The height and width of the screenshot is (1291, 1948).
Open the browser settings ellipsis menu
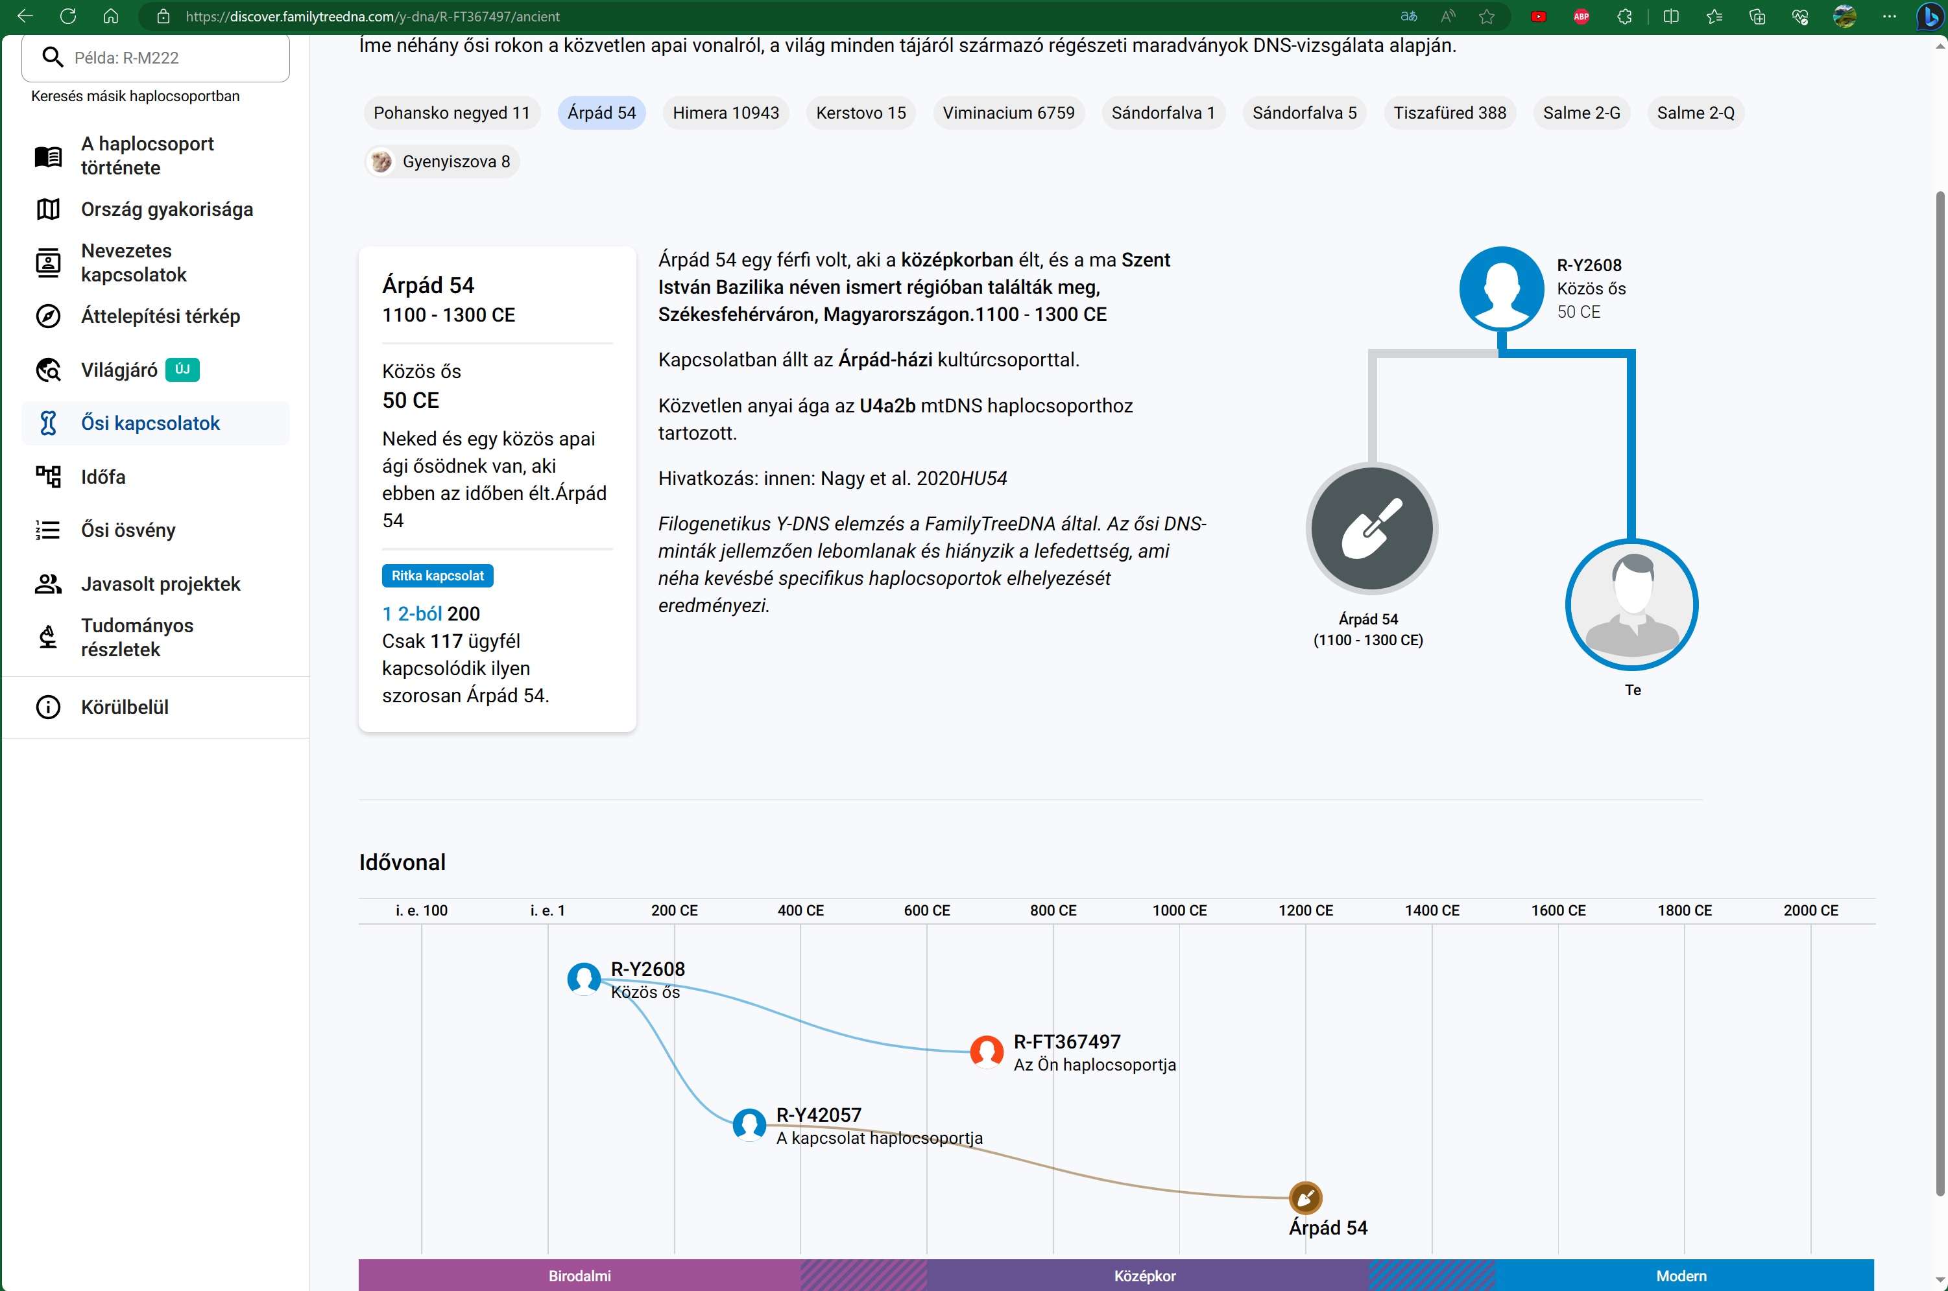pyautogui.click(x=1890, y=16)
